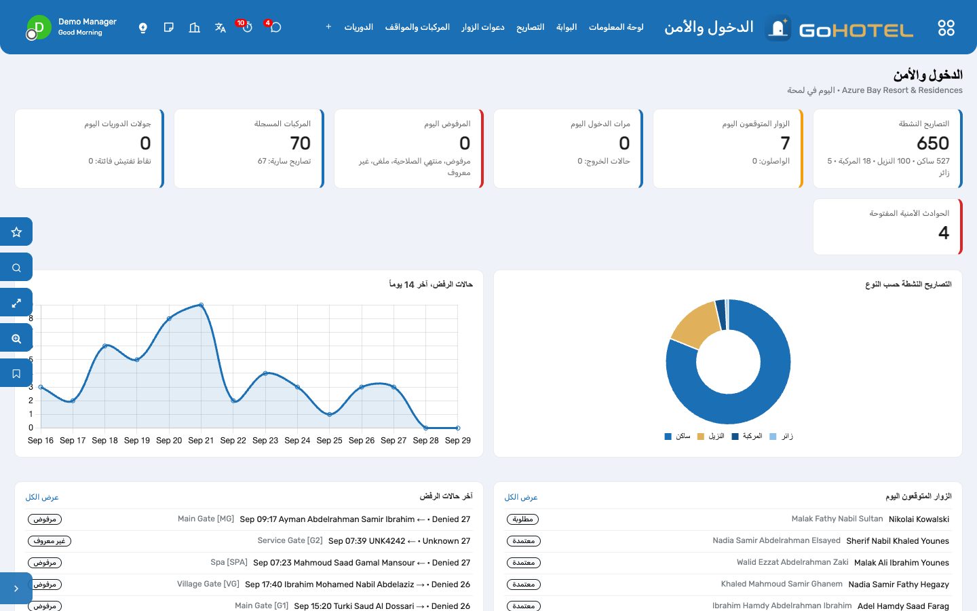Open the المركبات المسجلة 70 card
977x611 pixels.
pos(249,149)
